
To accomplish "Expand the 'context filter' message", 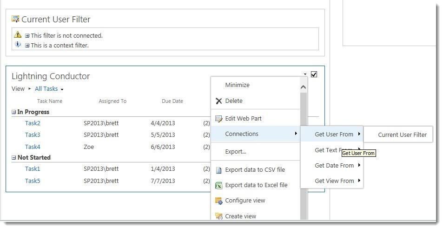I will 27,46.
